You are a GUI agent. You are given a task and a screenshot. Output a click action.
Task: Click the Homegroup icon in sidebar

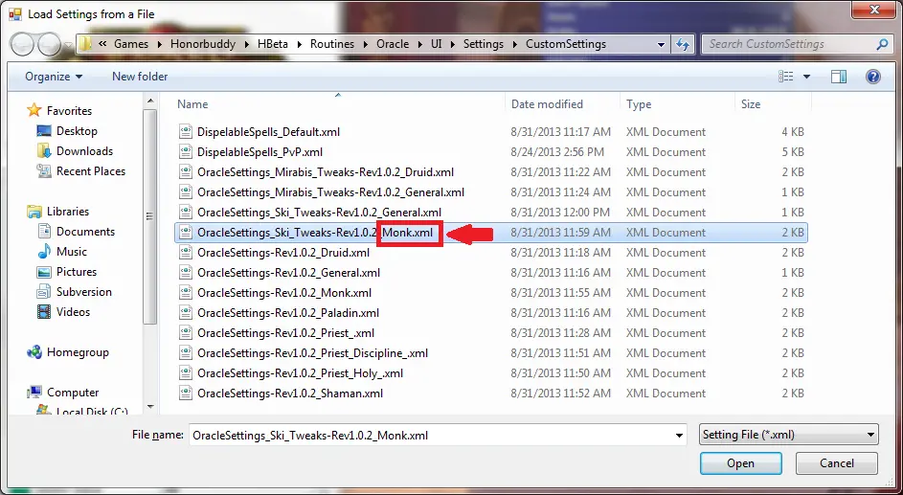click(x=34, y=352)
